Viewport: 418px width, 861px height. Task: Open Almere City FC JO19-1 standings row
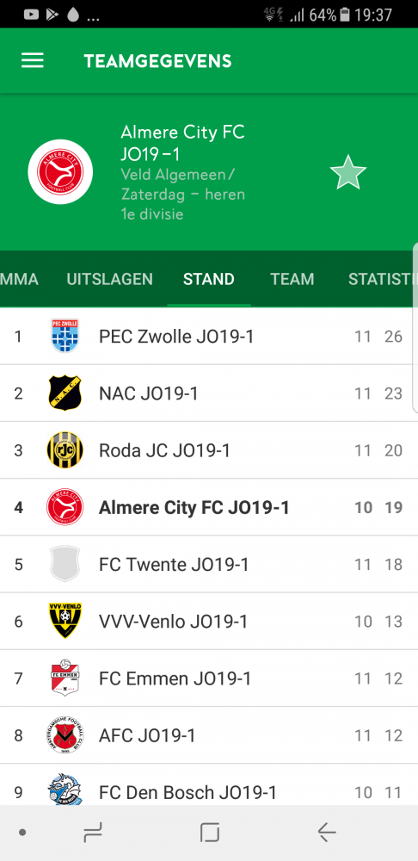tap(209, 507)
